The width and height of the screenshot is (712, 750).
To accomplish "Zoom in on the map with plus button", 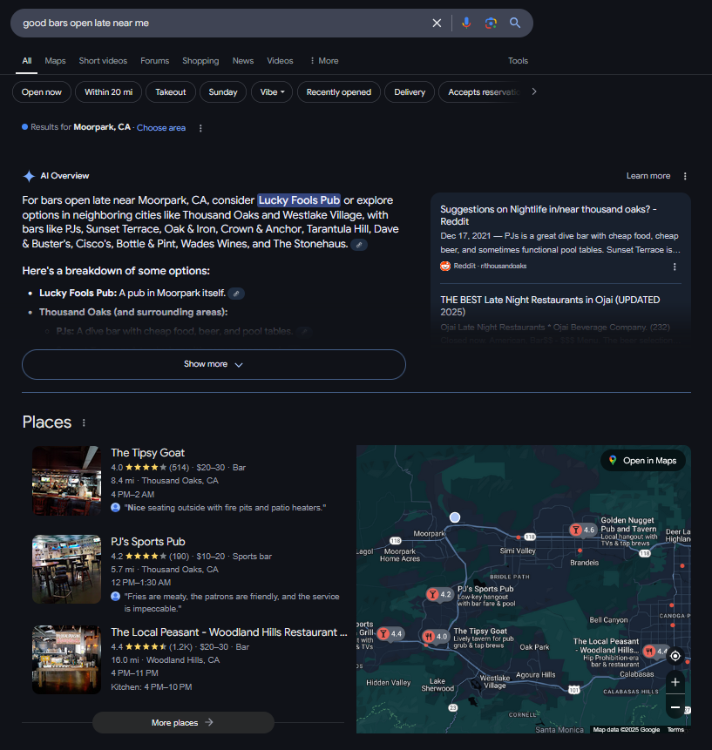I will (675, 682).
